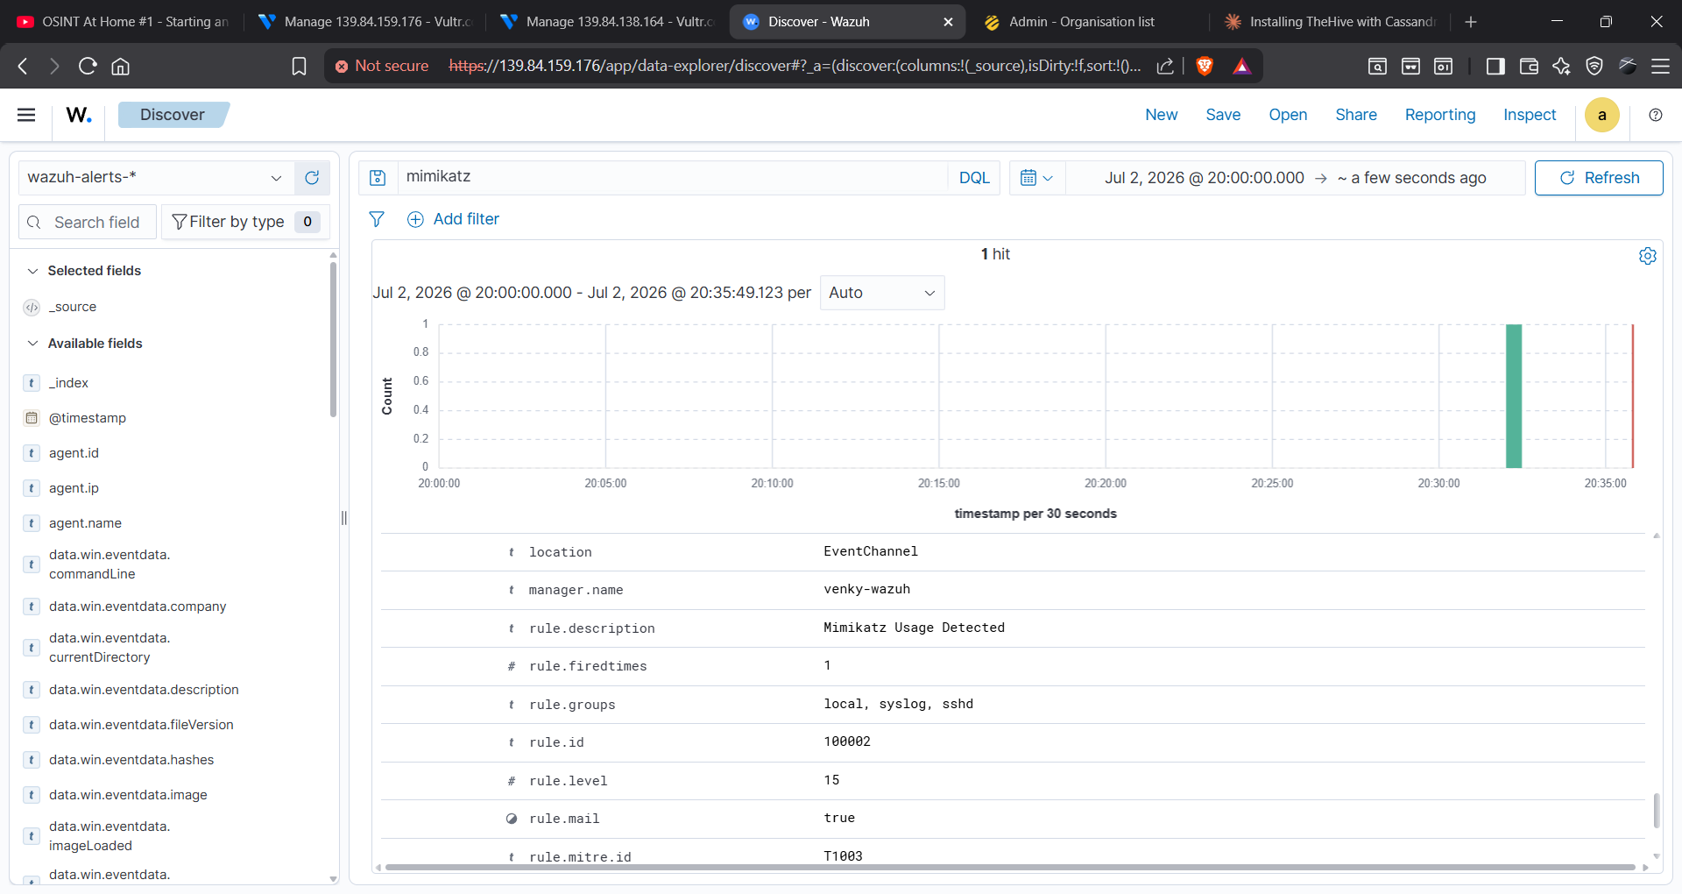Viewport: 1682px width, 894px height.
Task: Open the hamburger navigation menu
Action: (26, 115)
